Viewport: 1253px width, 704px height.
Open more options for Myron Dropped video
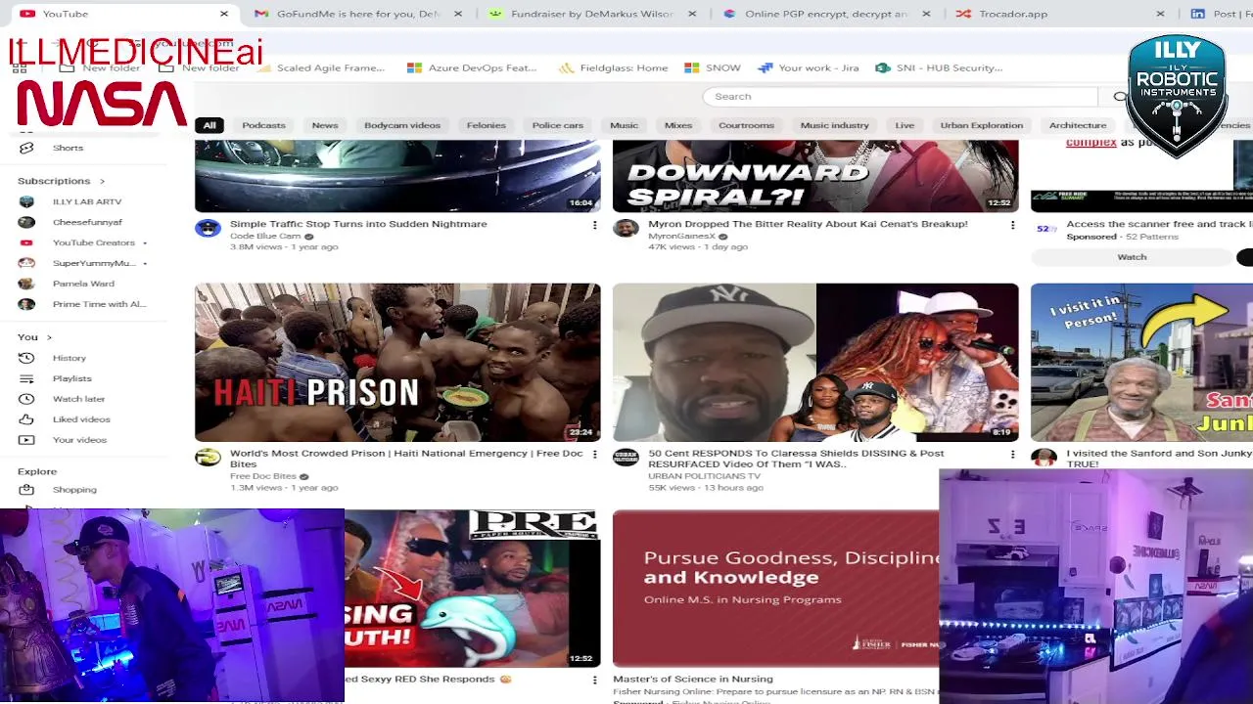[1012, 225]
